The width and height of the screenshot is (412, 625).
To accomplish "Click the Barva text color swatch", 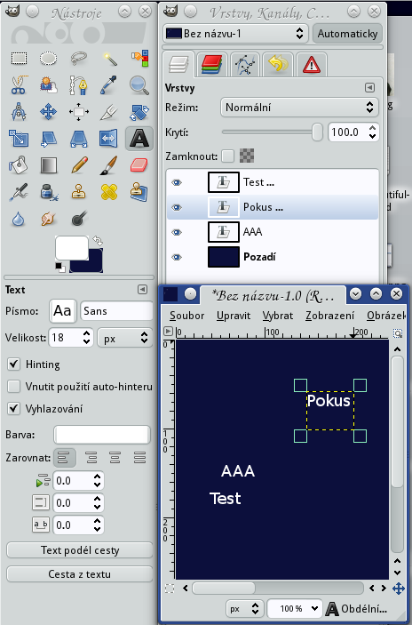I will click(102, 435).
